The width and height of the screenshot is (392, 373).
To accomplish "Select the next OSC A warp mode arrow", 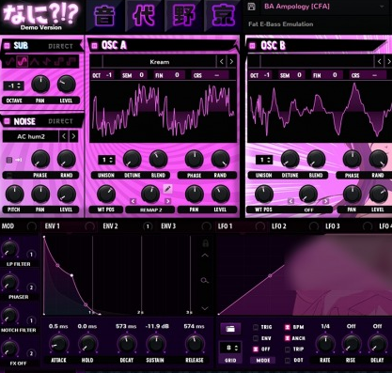I will pos(168,201).
